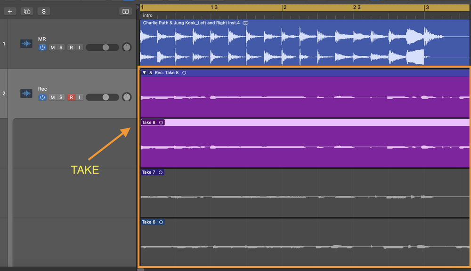
Task: Solo the MR track
Action: 61,47
